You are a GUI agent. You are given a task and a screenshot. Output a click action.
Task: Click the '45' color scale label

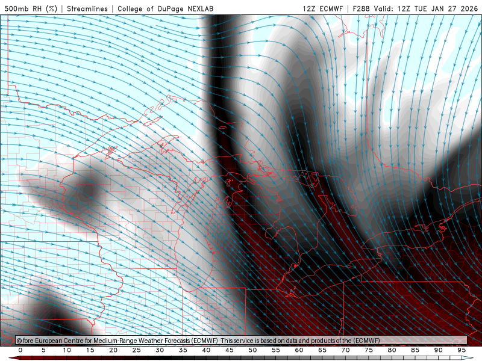point(230,350)
